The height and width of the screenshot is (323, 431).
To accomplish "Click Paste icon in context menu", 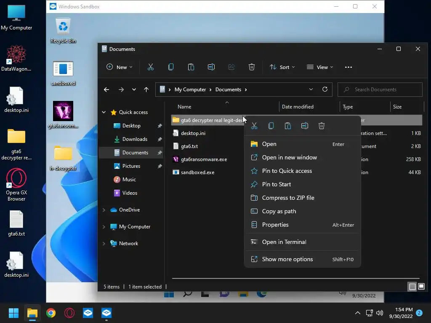I will [288, 126].
